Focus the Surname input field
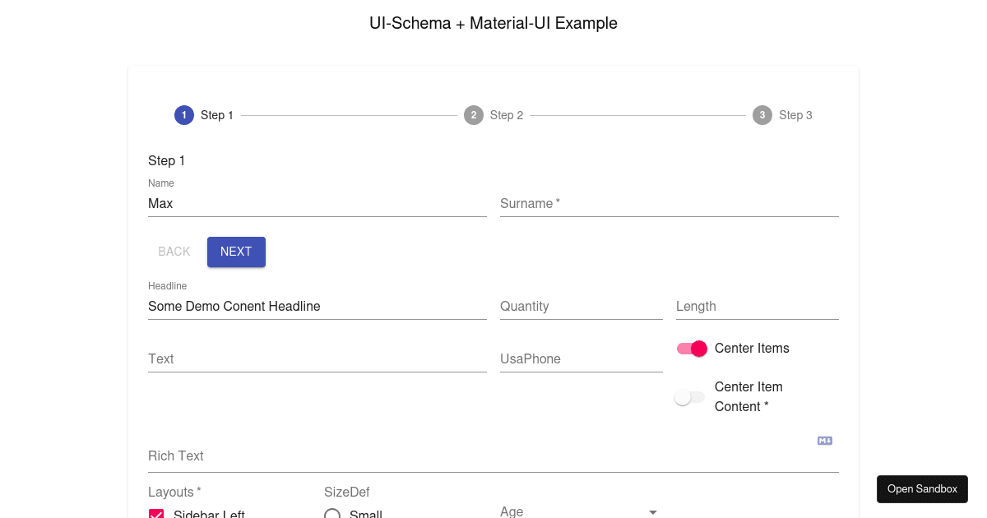Screen dimensions: 987x518 (x=669, y=204)
